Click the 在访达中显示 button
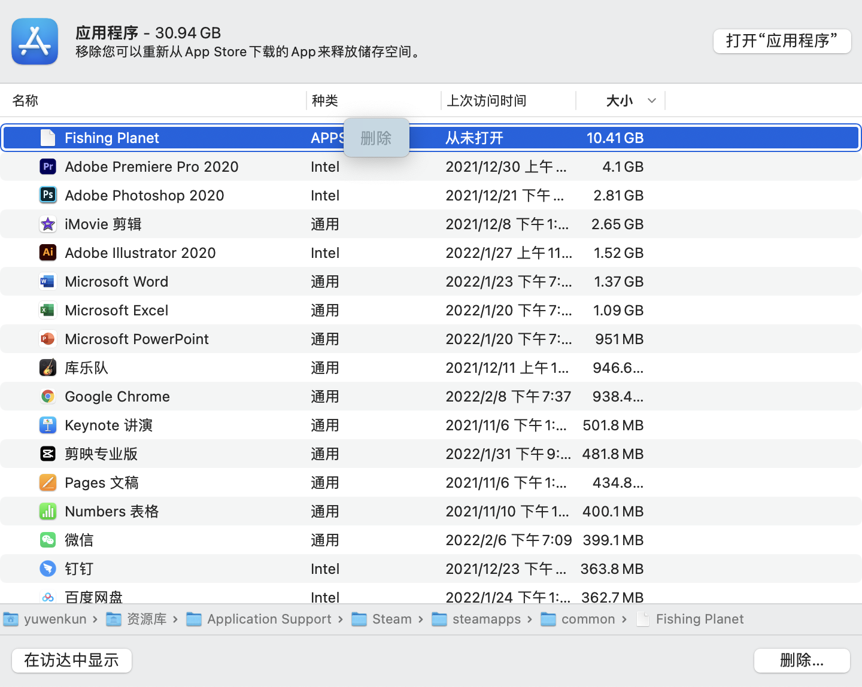This screenshot has width=862, height=687. (x=72, y=660)
